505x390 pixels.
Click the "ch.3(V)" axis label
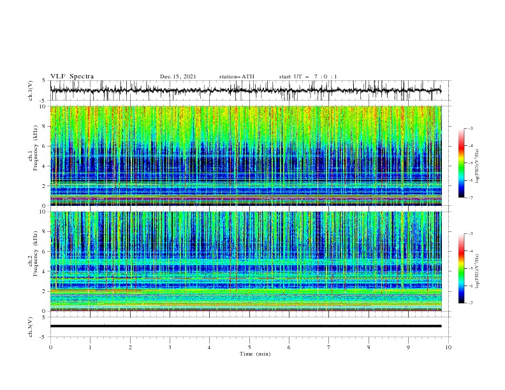(x=31, y=327)
